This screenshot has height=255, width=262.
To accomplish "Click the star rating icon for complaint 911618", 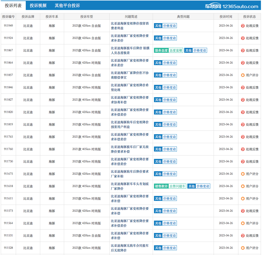I will coord(243,186).
